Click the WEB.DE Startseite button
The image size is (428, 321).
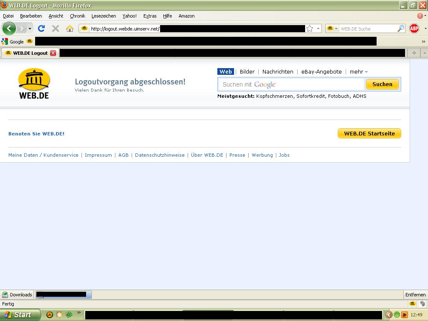click(369, 133)
